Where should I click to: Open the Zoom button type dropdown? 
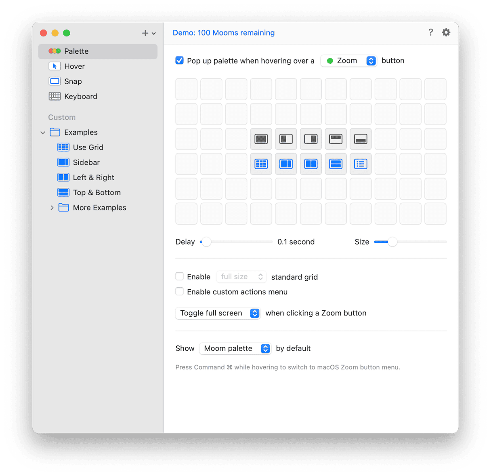click(x=349, y=61)
